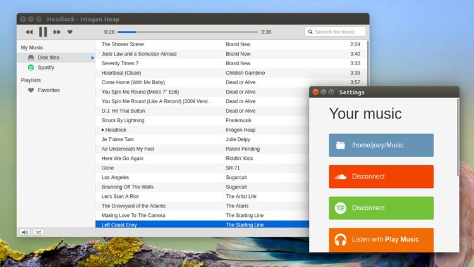Image resolution: width=474 pixels, height=267 pixels.
Task: Select Spotify in the sidebar
Action: (46, 67)
